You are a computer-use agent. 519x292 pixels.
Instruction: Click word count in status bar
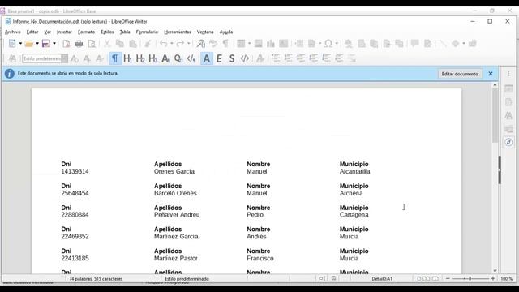tap(96, 279)
